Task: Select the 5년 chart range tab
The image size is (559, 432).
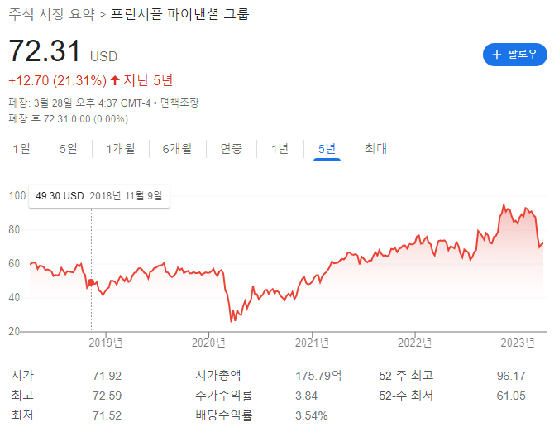Action: (327, 149)
